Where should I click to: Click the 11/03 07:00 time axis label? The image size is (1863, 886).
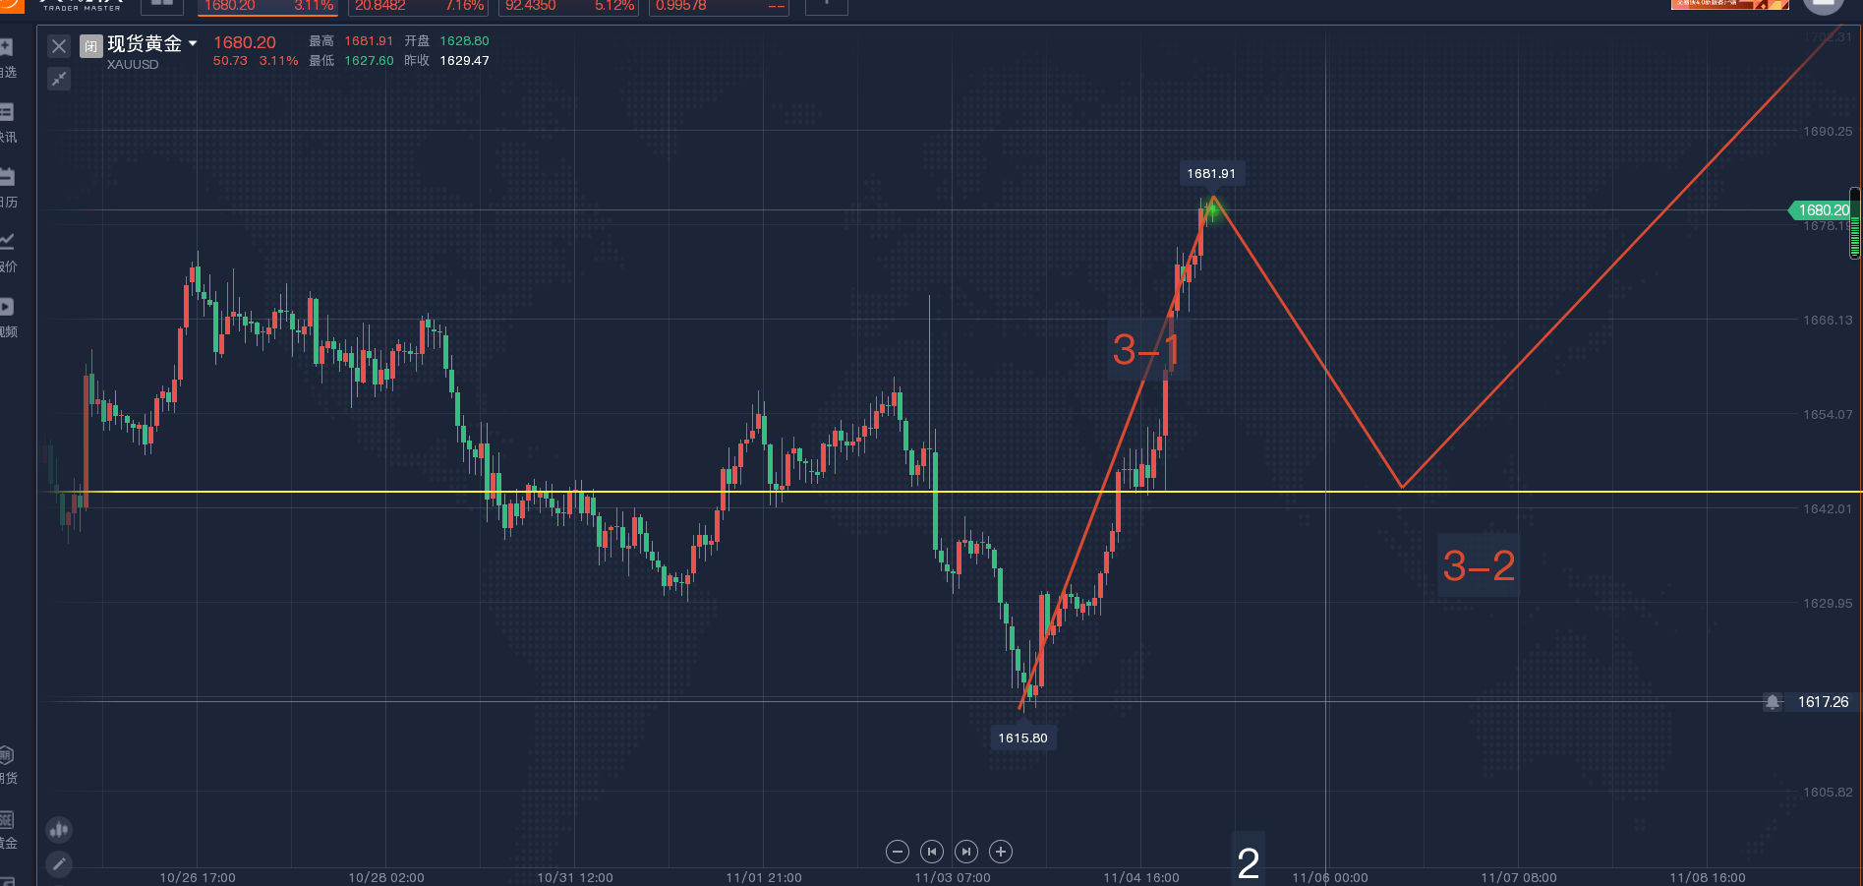coord(953,877)
